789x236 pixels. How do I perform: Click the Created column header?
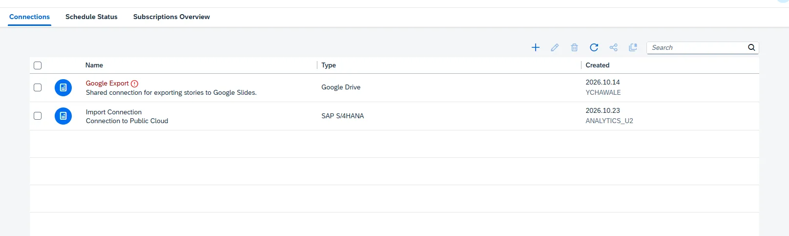tap(598, 65)
